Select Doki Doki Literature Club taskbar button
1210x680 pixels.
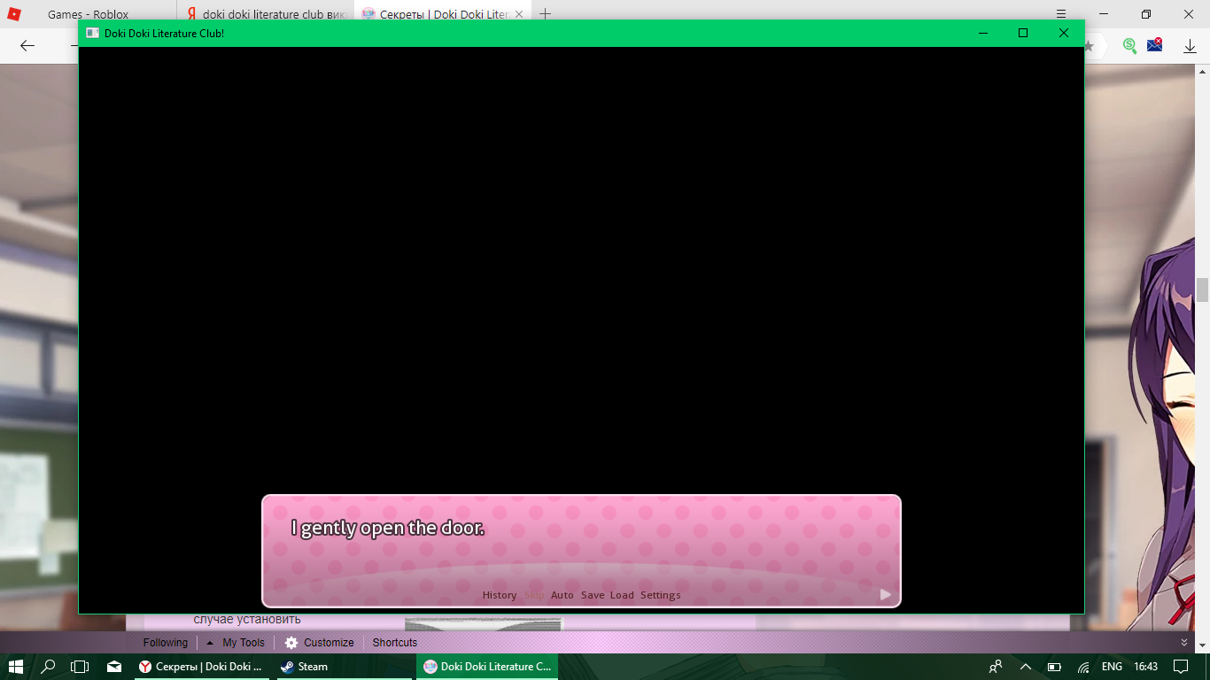pyautogui.click(x=487, y=667)
